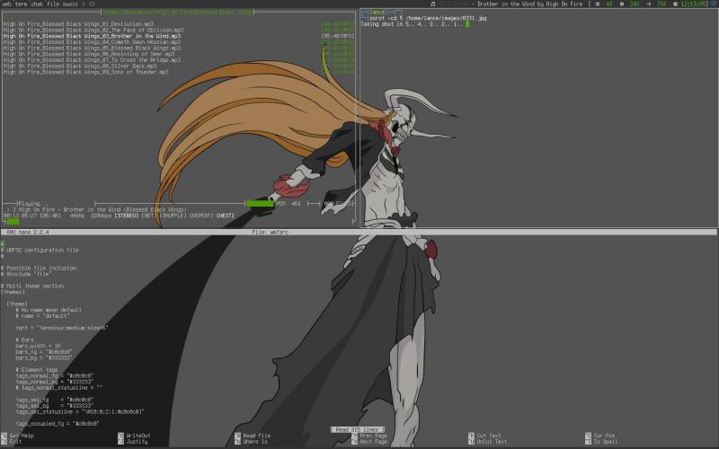Screen dimensions: 719x449
Task: Click the music note icon in status bar
Action: [432, 4]
